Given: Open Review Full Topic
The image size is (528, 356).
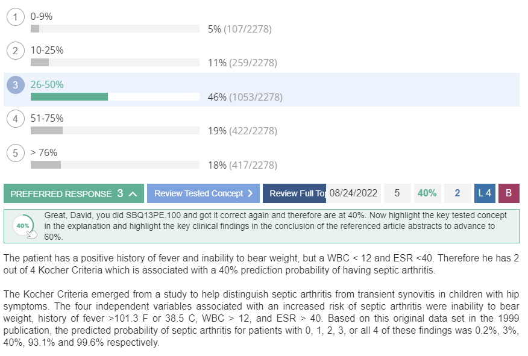Looking at the screenshot, I should click(x=294, y=193).
